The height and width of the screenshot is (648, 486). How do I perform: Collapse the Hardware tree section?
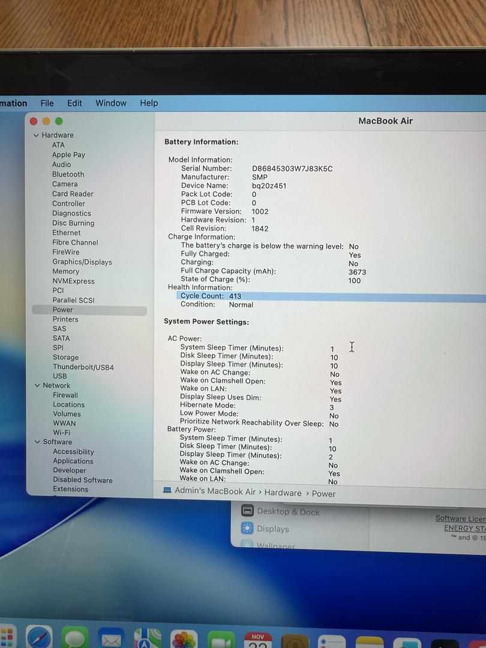click(36, 136)
